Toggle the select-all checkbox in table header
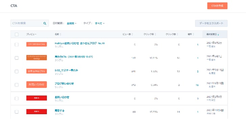This screenshot has width=246, height=131. [17, 34]
